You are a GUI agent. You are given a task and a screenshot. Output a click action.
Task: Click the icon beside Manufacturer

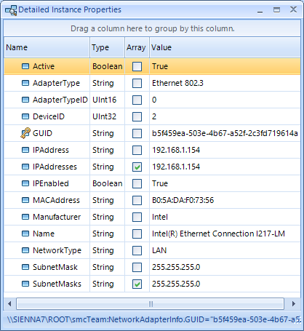[x=25, y=217]
